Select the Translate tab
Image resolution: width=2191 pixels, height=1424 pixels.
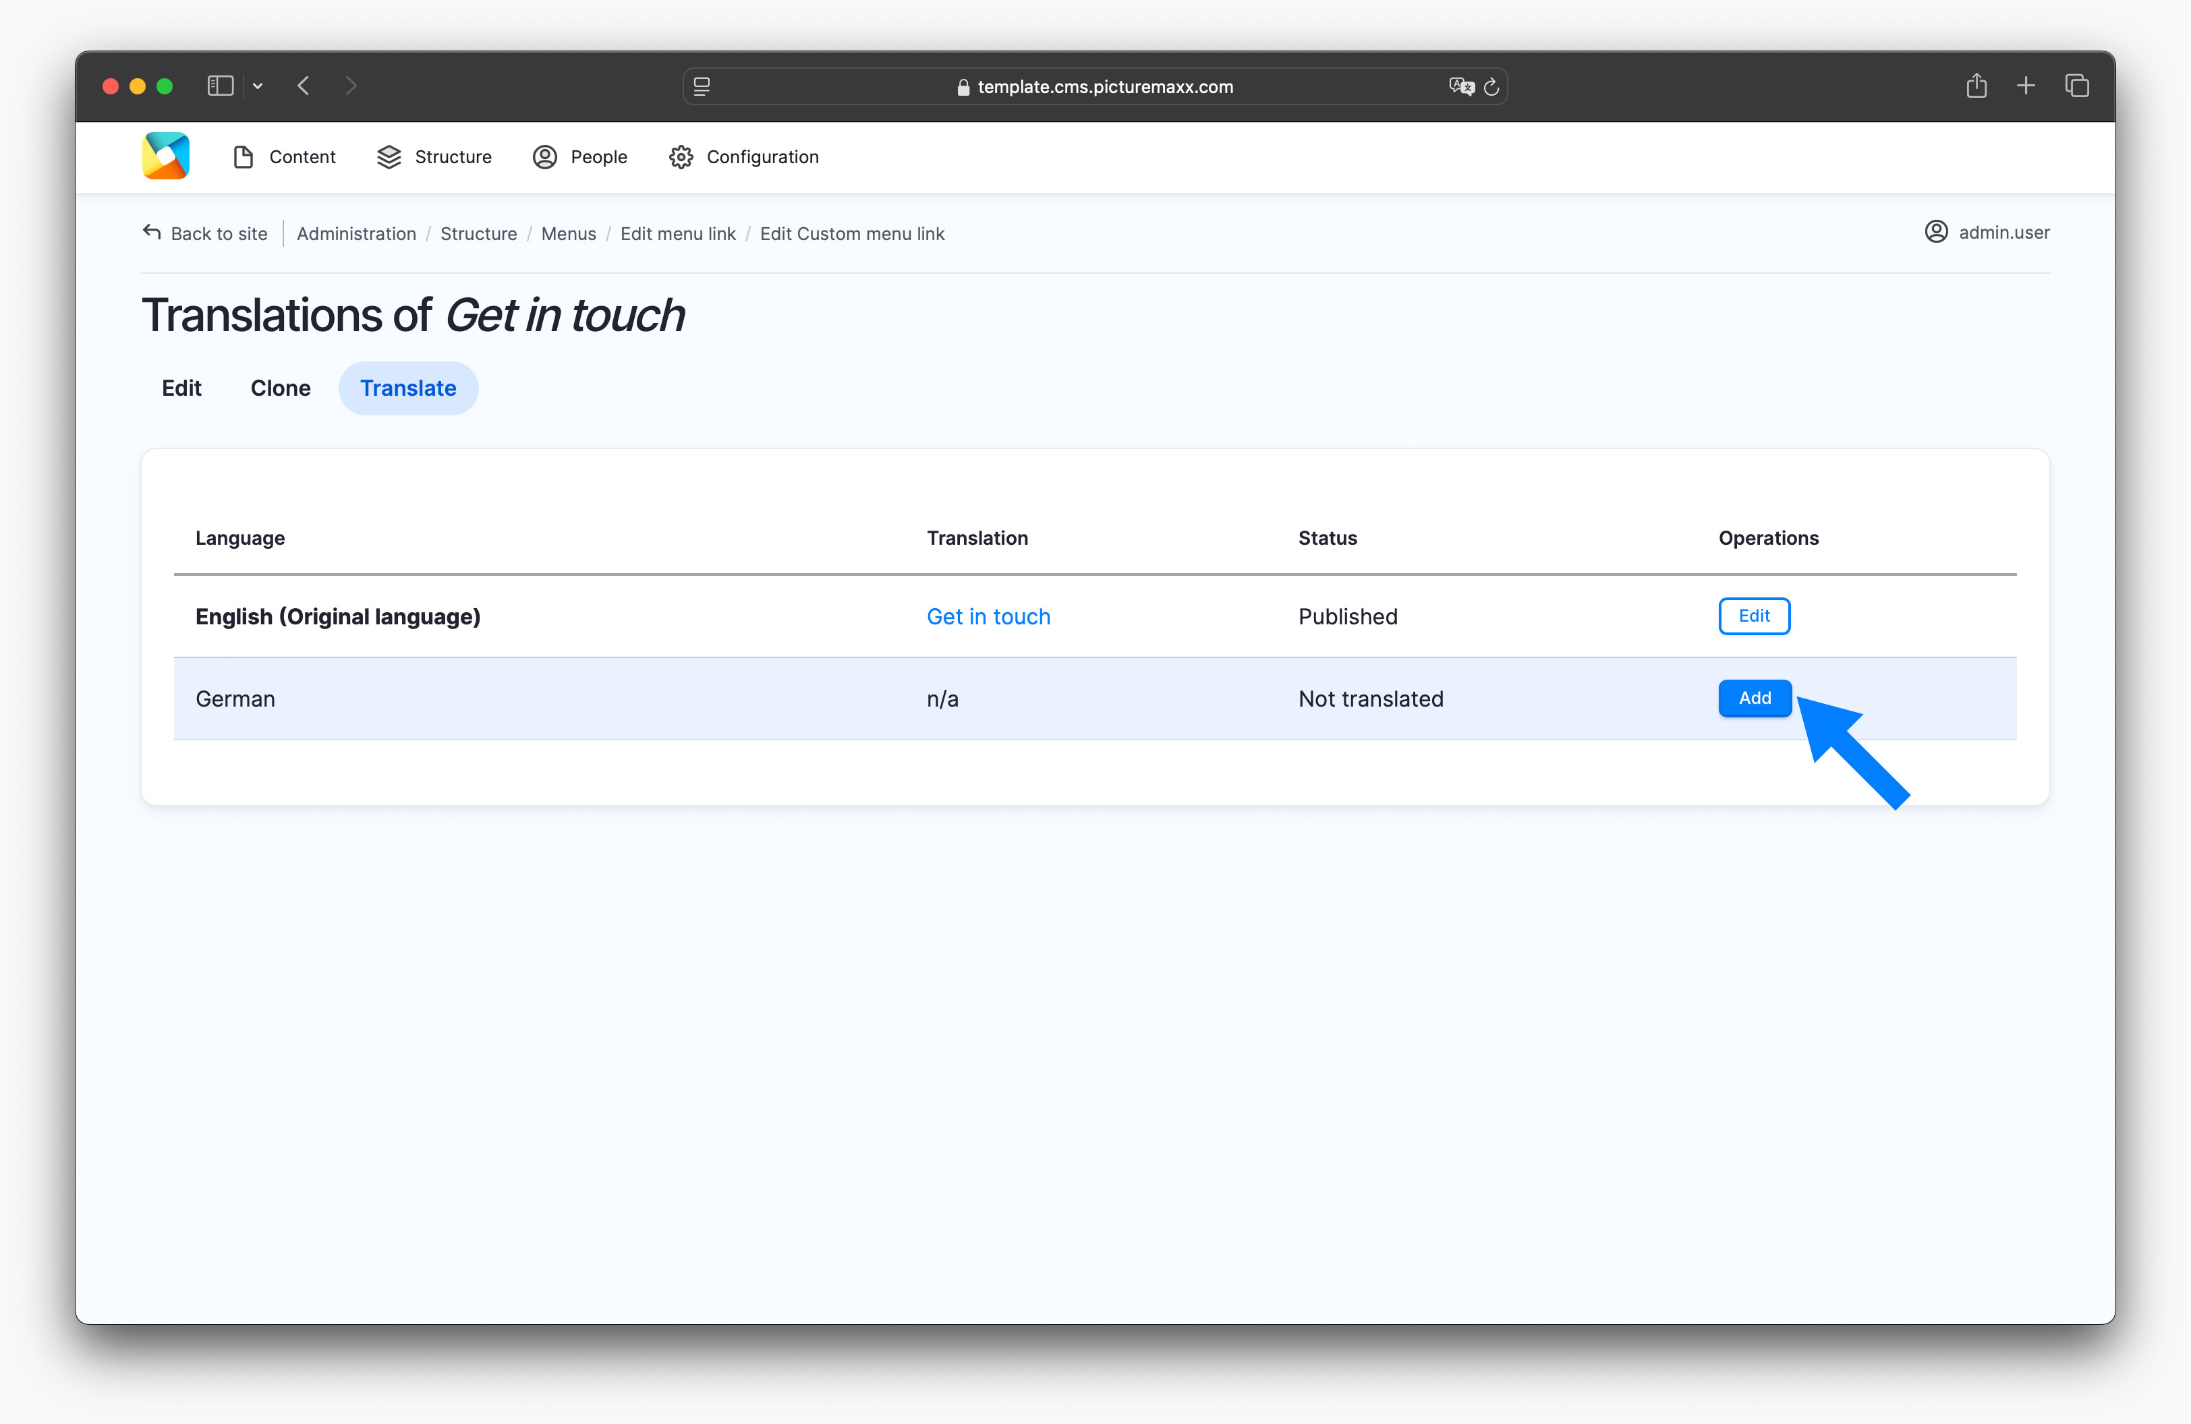tap(408, 388)
